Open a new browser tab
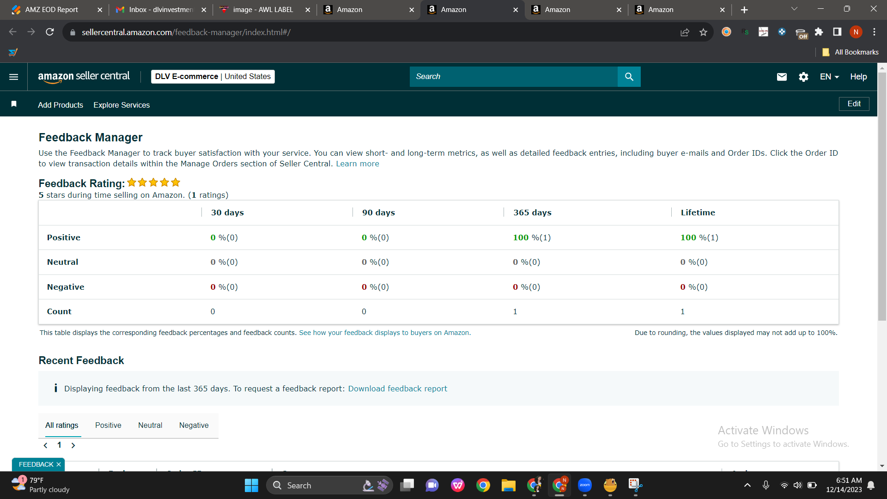Viewport: 887px width, 499px height. (x=744, y=10)
